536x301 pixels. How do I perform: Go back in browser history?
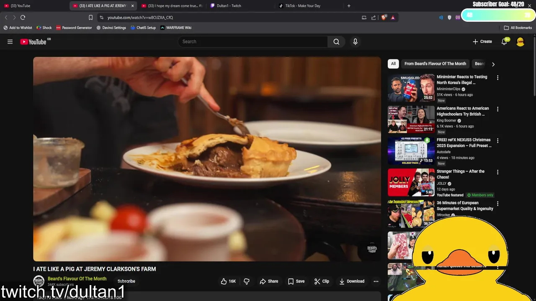click(6, 18)
